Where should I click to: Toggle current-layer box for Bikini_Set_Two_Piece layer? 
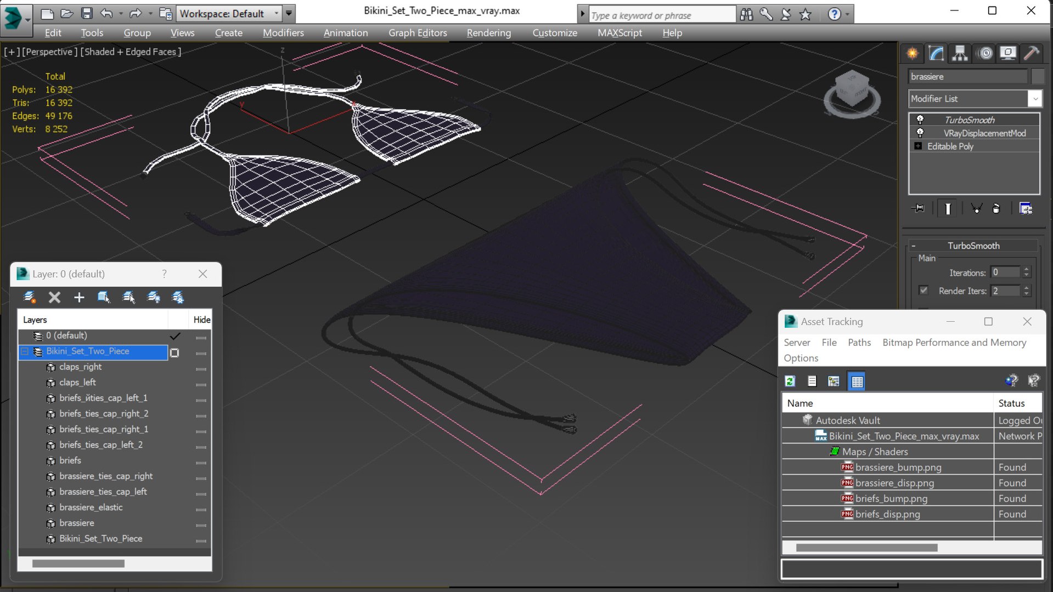click(x=174, y=352)
